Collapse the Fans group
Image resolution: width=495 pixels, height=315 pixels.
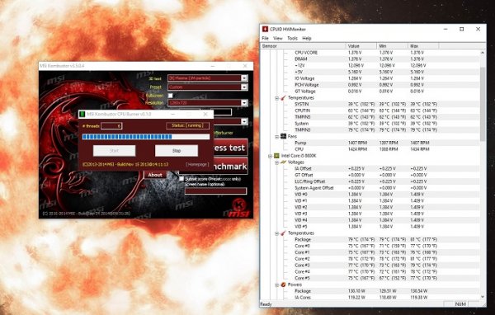click(276, 137)
